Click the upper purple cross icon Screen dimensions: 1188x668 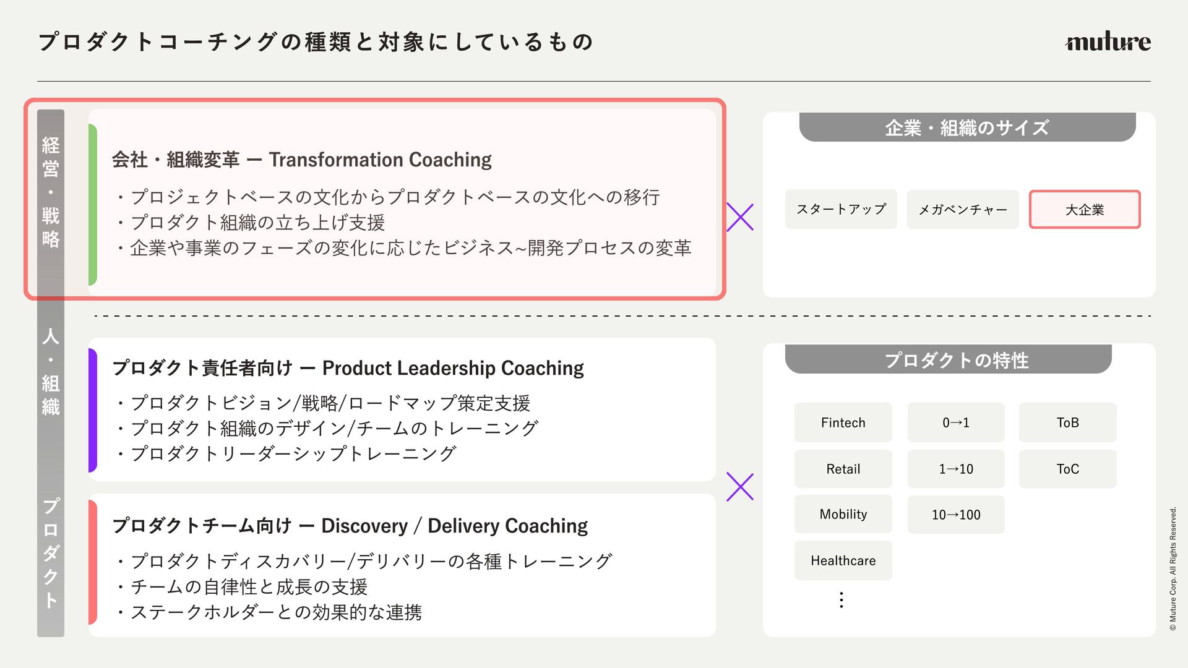pos(740,218)
